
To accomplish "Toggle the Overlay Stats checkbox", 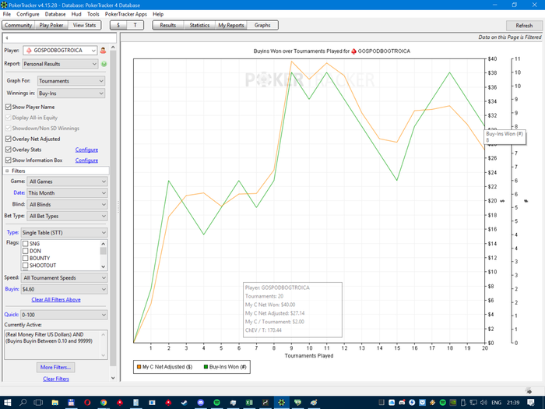I will click(9, 150).
